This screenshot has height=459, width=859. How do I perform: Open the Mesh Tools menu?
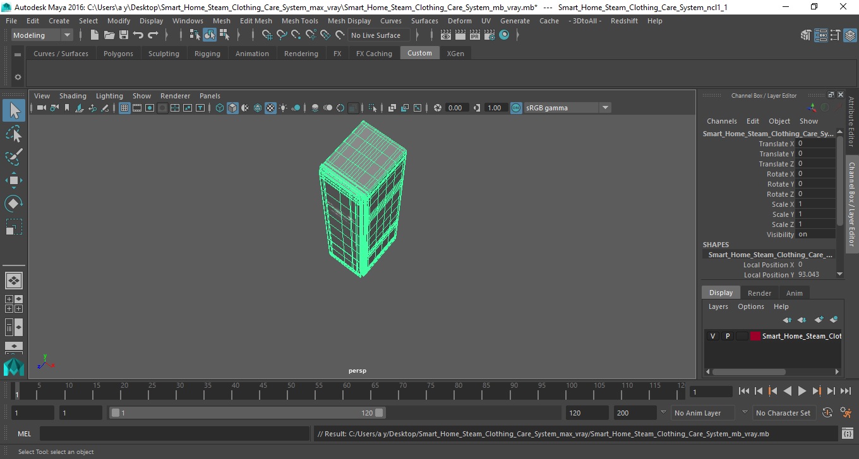[299, 21]
